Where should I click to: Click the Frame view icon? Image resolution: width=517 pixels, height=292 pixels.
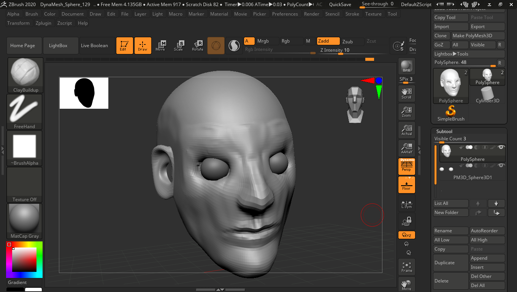pos(406,267)
